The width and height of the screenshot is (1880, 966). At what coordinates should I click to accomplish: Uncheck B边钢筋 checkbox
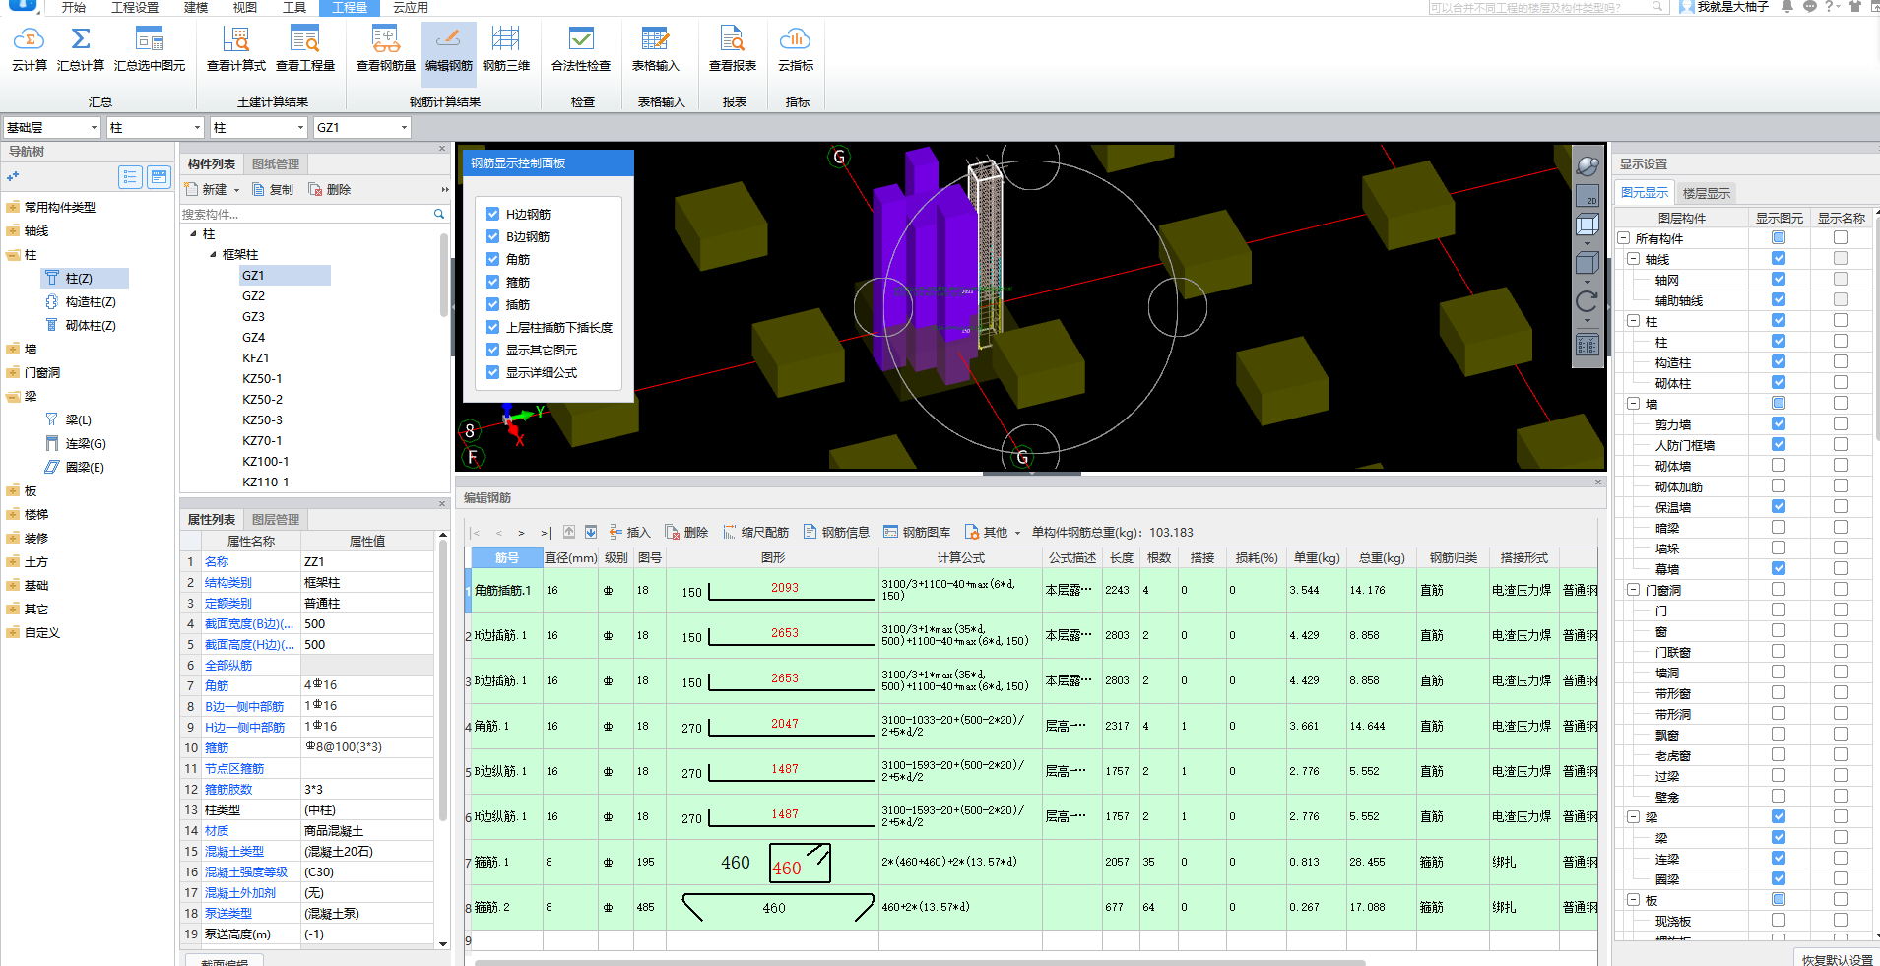point(493,236)
